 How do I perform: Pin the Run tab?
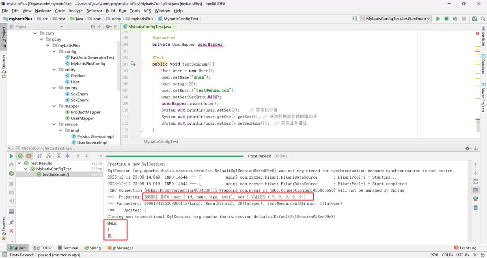point(11,222)
